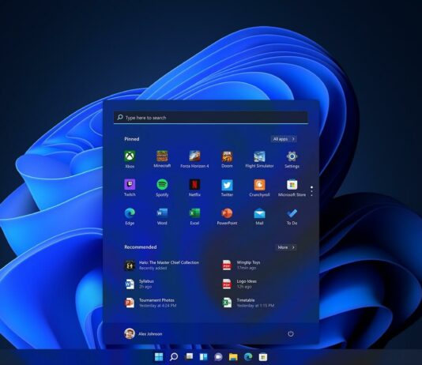This screenshot has width=422, height=365.
Task: Open Widgets from the taskbar
Action: (203, 356)
